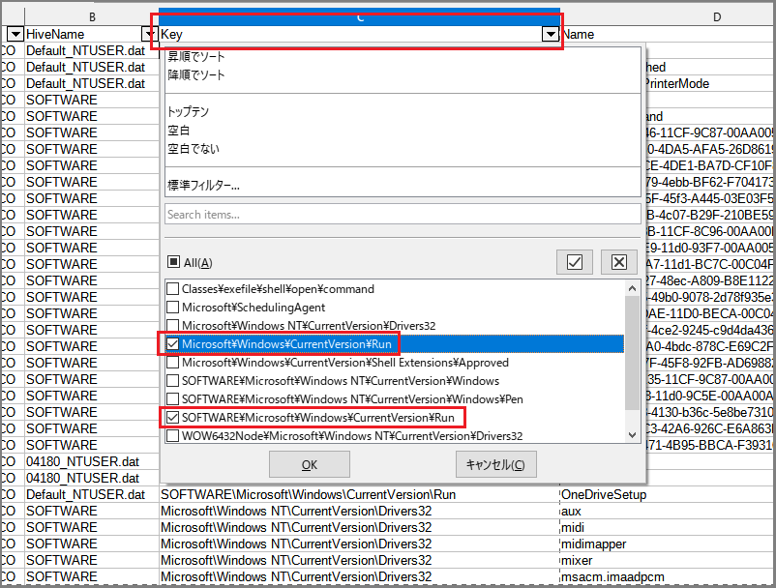Select column D header

717,17
